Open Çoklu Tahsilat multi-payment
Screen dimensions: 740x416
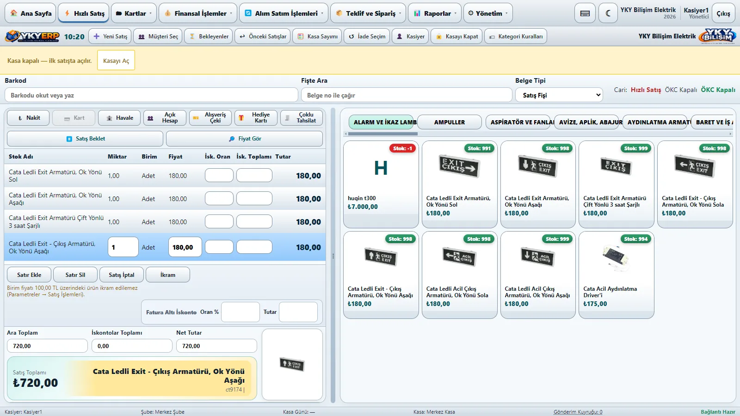(x=302, y=118)
